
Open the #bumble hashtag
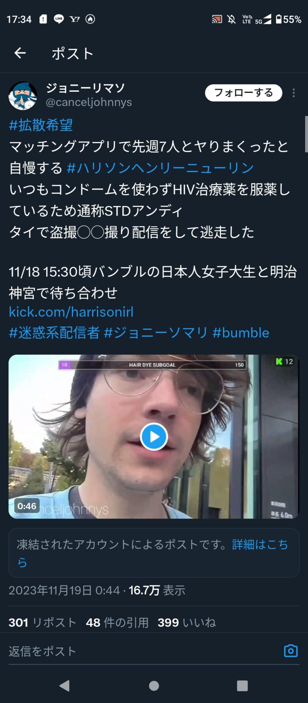[x=241, y=333]
